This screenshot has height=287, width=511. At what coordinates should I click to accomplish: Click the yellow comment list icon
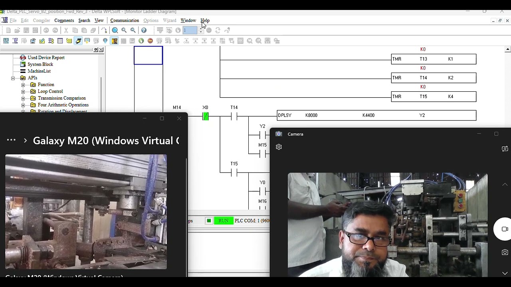pos(69,41)
